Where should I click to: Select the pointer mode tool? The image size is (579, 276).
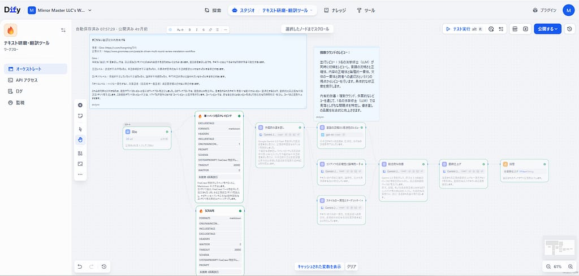80,129
